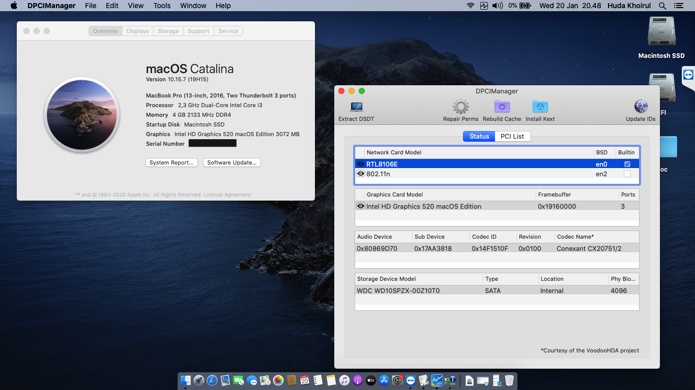Open the License Agreement link

[227, 194]
